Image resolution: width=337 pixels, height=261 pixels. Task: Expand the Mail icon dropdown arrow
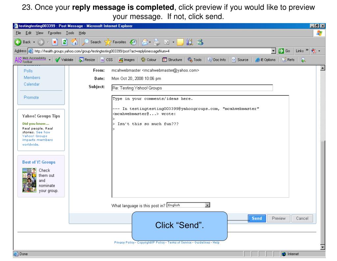click(150, 42)
